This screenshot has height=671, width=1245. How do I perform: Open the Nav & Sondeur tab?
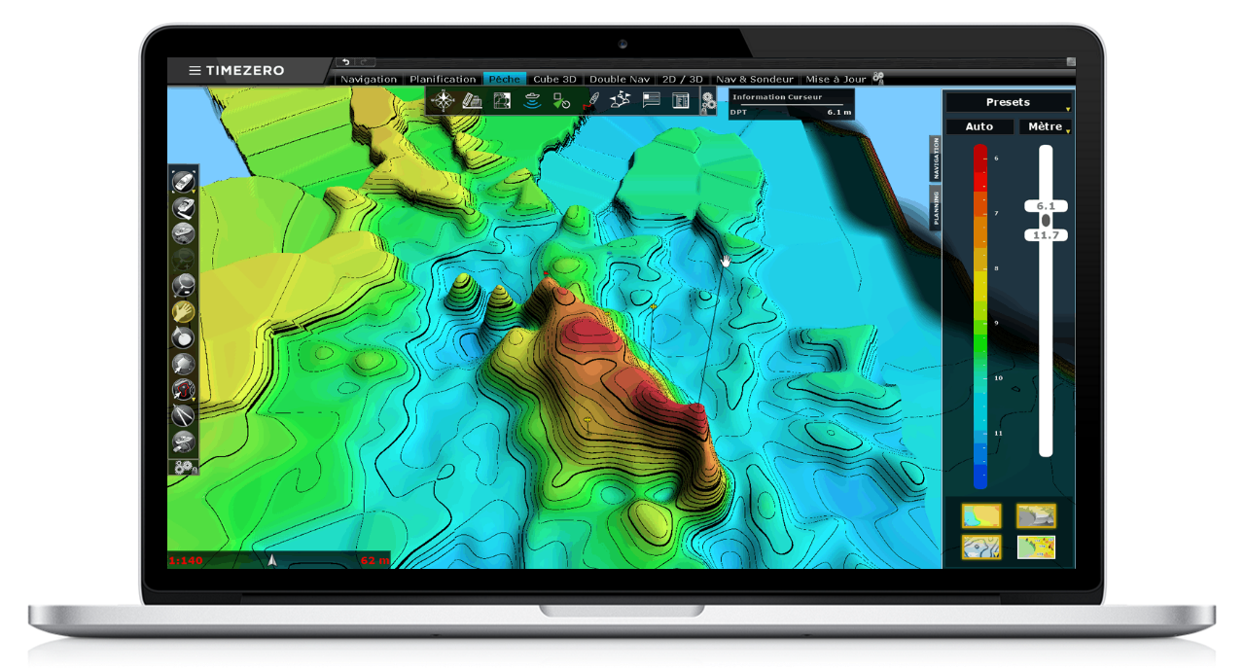coord(755,79)
